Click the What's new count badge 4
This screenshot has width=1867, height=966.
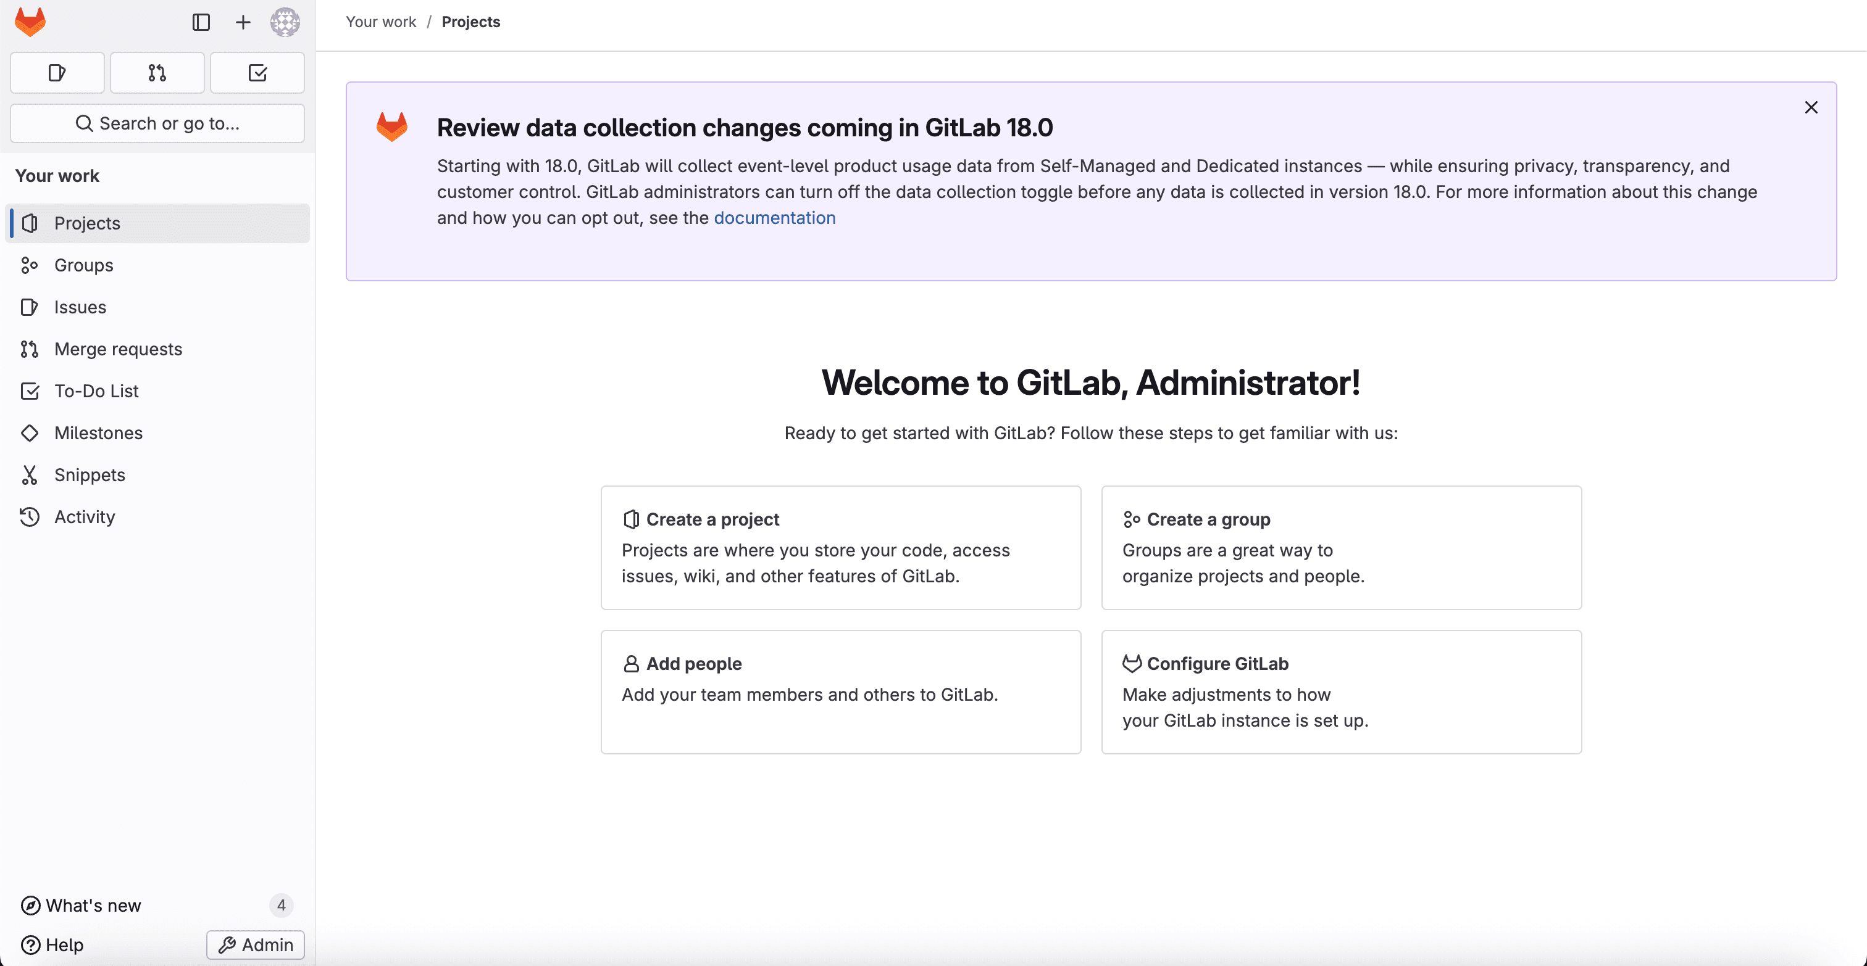pyautogui.click(x=281, y=905)
